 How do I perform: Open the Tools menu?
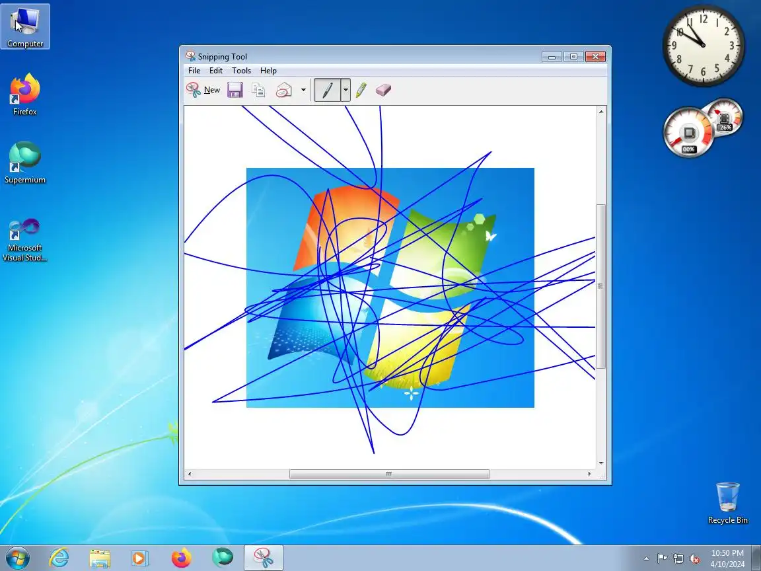pyautogui.click(x=241, y=71)
